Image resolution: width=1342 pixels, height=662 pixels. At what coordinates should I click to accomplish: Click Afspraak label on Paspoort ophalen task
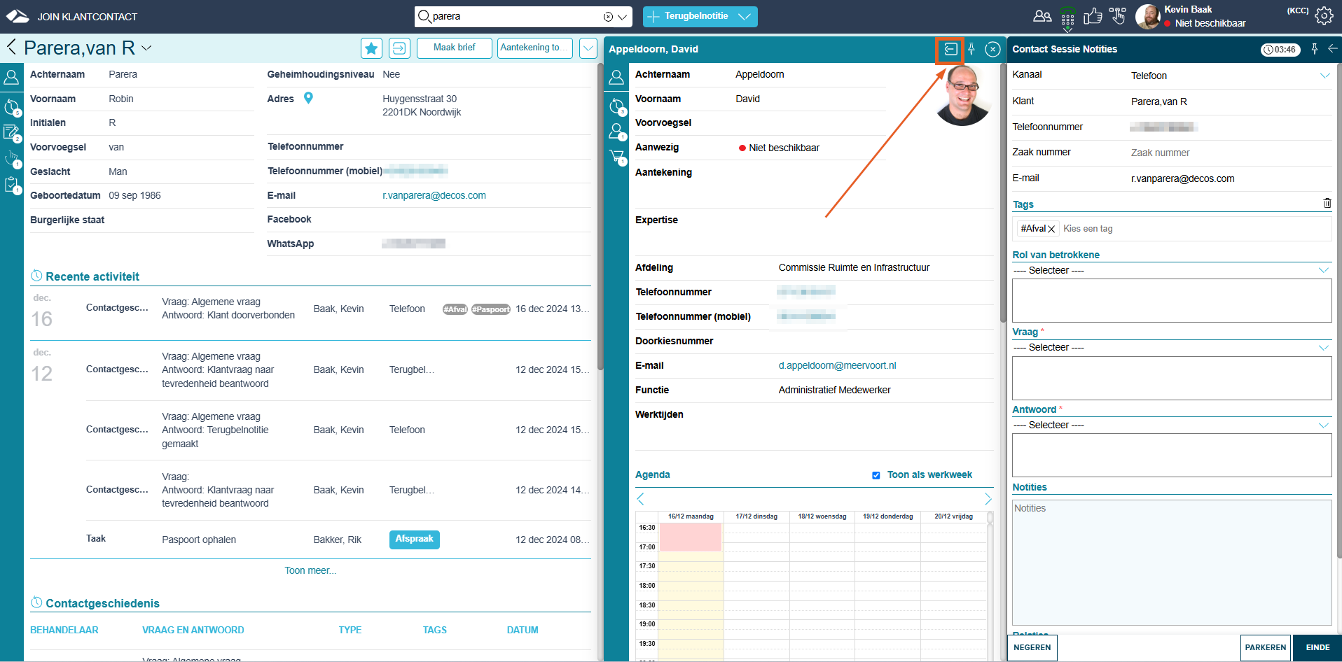tap(415, 539)
